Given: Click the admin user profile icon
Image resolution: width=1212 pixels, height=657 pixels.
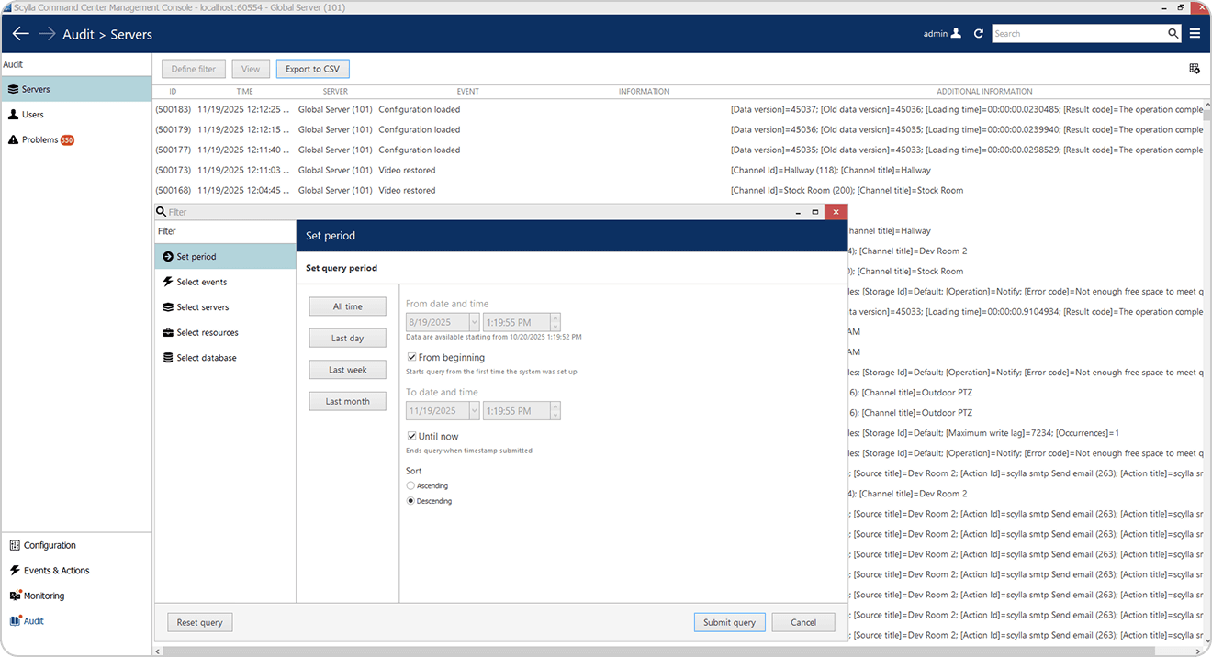Looking at the screenshot, I should pyautogui.click(x=956, y=34).
